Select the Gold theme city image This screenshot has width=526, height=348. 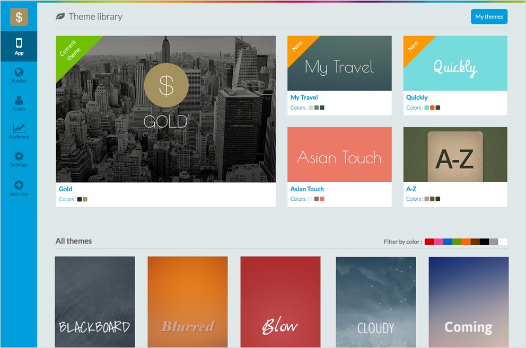coord(166,109)
